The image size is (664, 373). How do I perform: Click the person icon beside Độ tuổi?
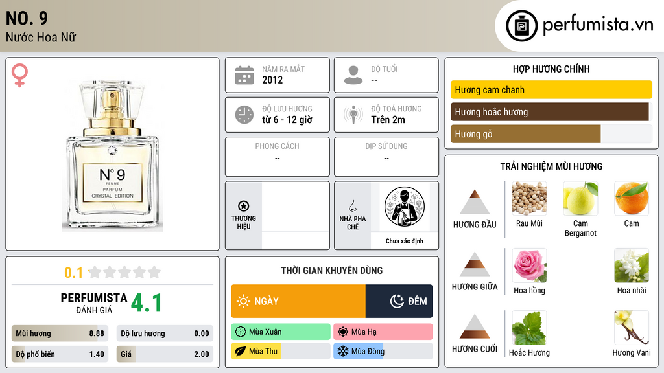coord(353,75)
